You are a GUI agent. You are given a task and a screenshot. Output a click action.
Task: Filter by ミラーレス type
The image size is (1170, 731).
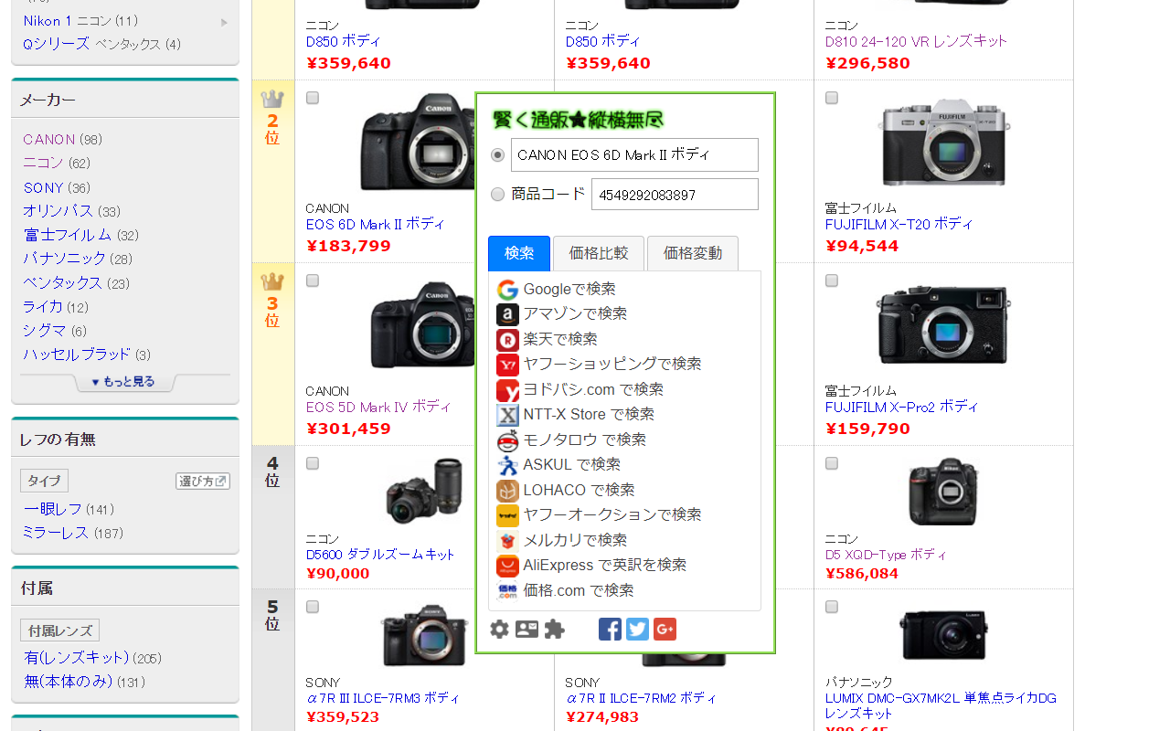pyautogui.click(x=56, y=533)
